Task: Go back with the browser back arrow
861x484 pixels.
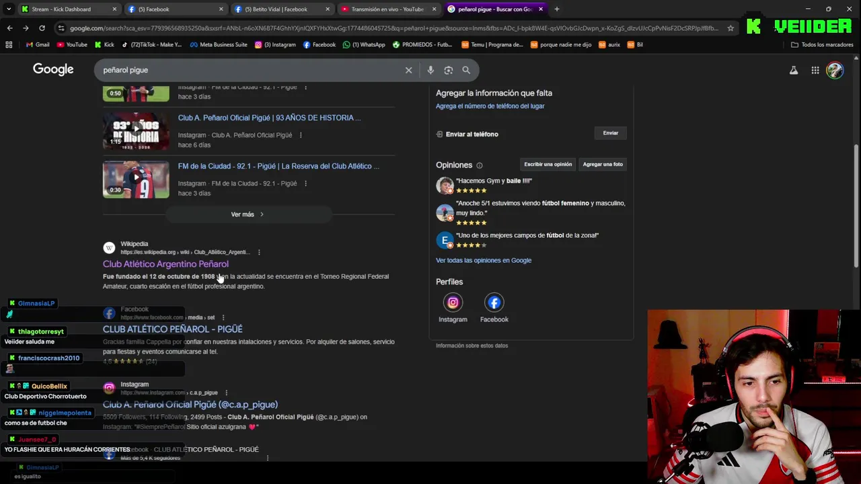Action: click(9, 28)
